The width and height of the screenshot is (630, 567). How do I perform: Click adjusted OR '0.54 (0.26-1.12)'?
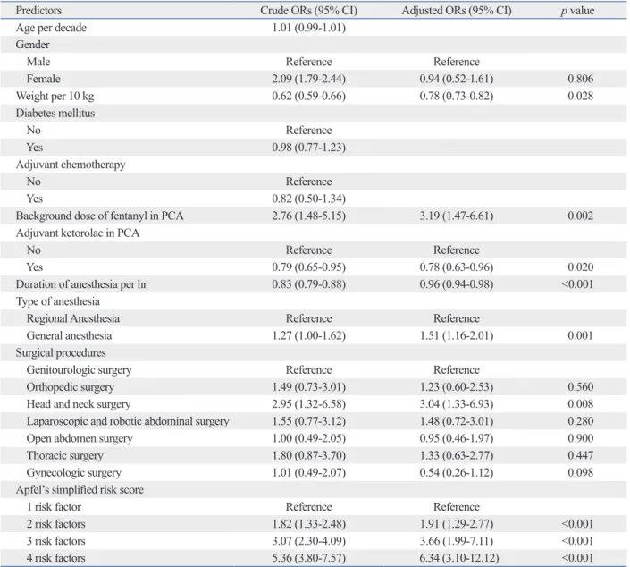[x=457, y=472]
